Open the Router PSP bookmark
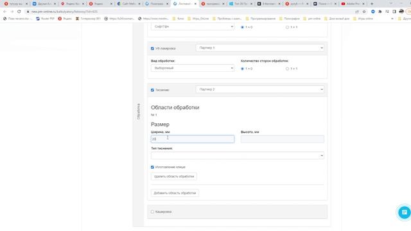This screenshot has width=411, height=231. tap(45, 19)
